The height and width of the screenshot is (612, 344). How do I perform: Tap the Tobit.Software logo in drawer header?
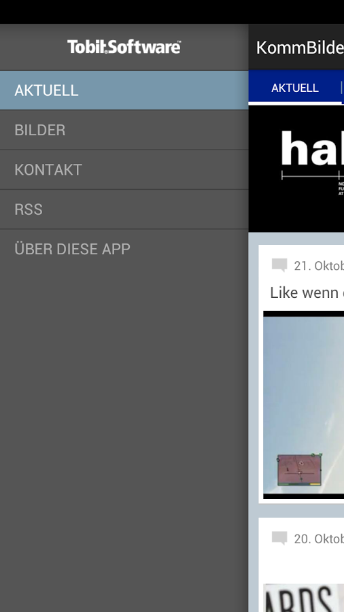(124, 47)
